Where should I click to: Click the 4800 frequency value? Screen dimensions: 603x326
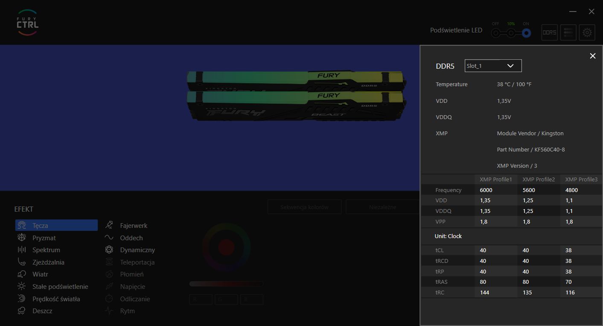[571, 190]
